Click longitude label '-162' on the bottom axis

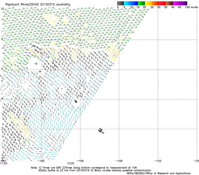41,161
